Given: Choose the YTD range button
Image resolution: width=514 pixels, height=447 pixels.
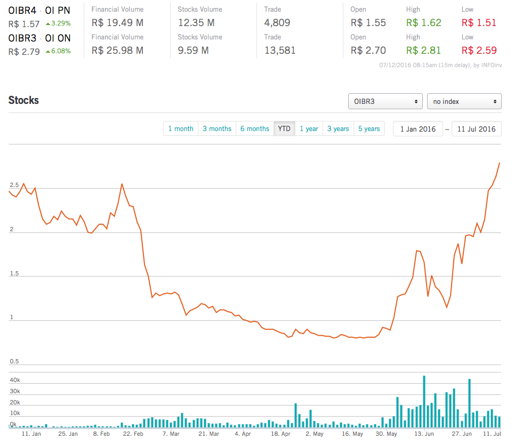Looking at the screenshot, I should coord(284,129).
